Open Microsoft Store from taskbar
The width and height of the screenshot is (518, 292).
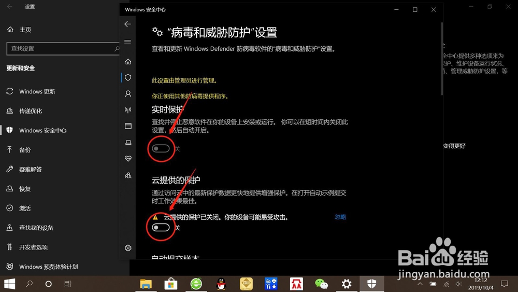pyautogui.click(x=171, y=284)
